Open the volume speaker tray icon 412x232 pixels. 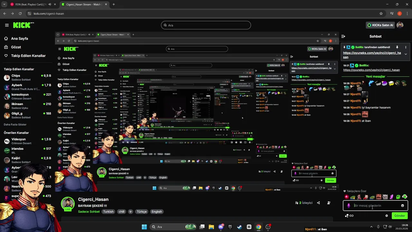pyautogui.click(x=390, y=227)
